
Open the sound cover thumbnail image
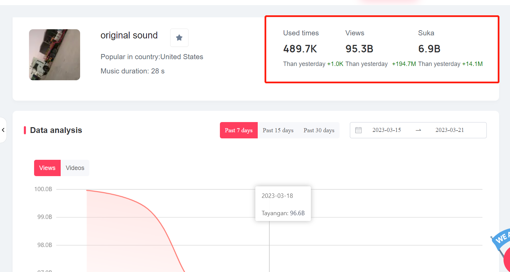point(55,55)
